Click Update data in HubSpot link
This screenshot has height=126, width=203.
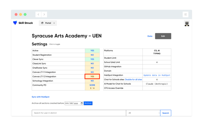click(x=157, y=75)
